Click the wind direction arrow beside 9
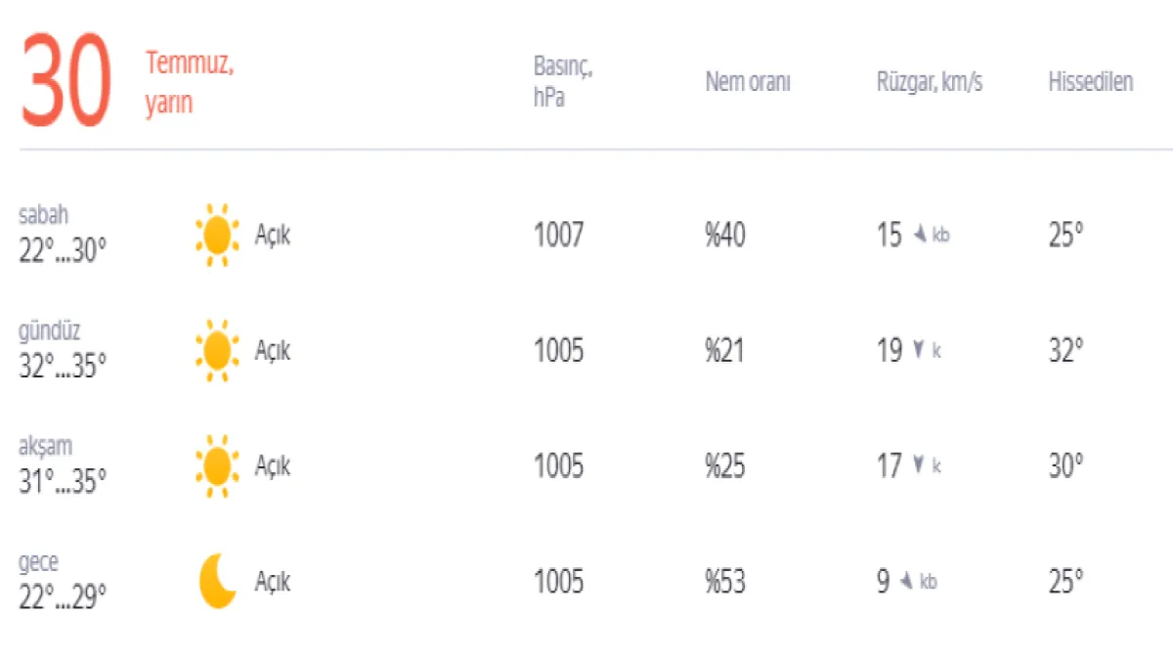Viewport: 1173px width, 660px height. tap(905, 582)
